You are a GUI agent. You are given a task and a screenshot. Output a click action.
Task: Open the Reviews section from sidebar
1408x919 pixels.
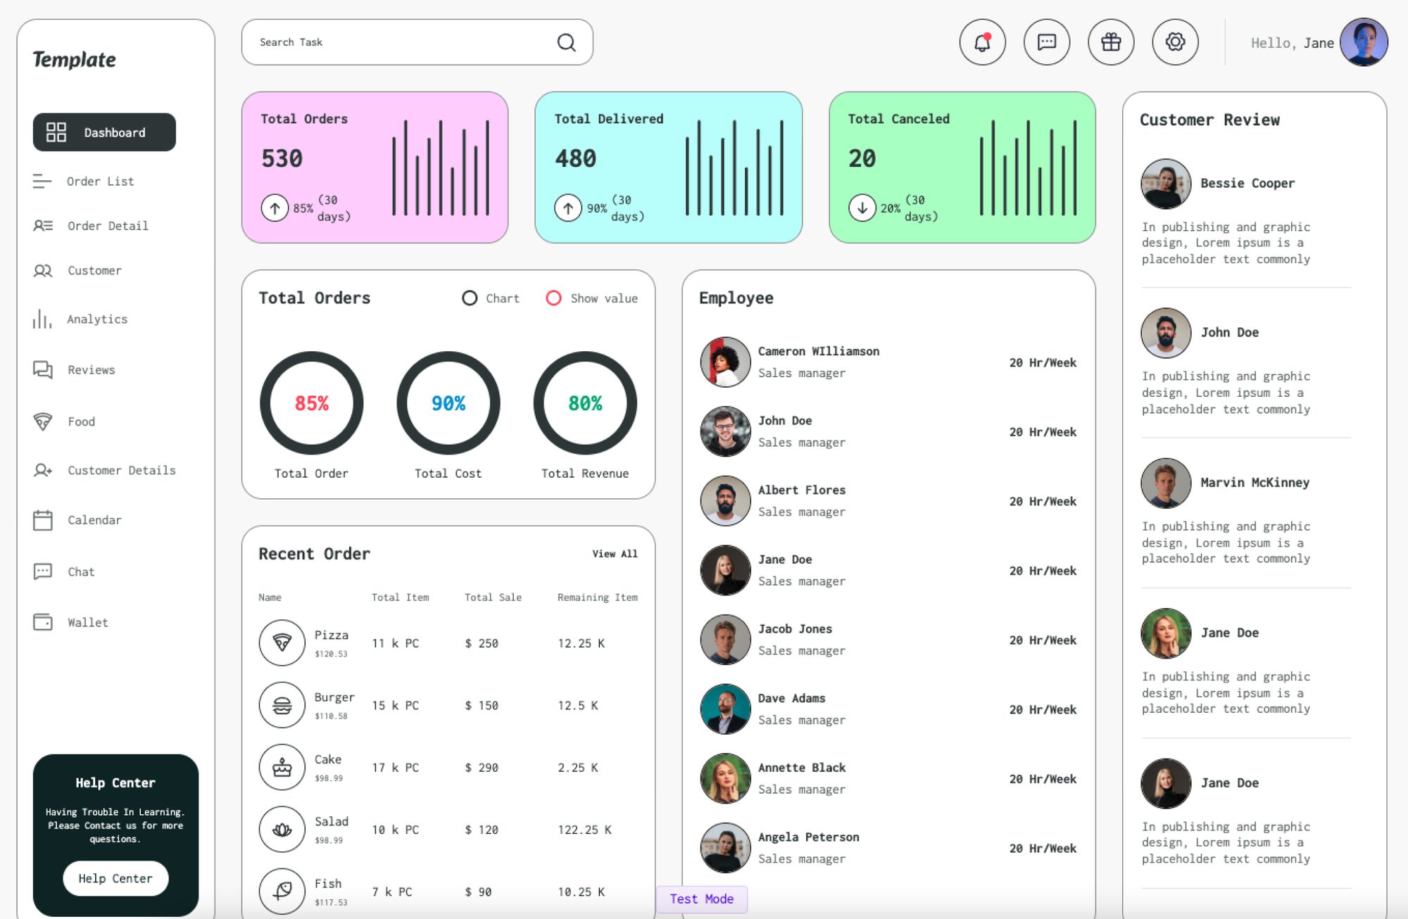pos(91,369)
